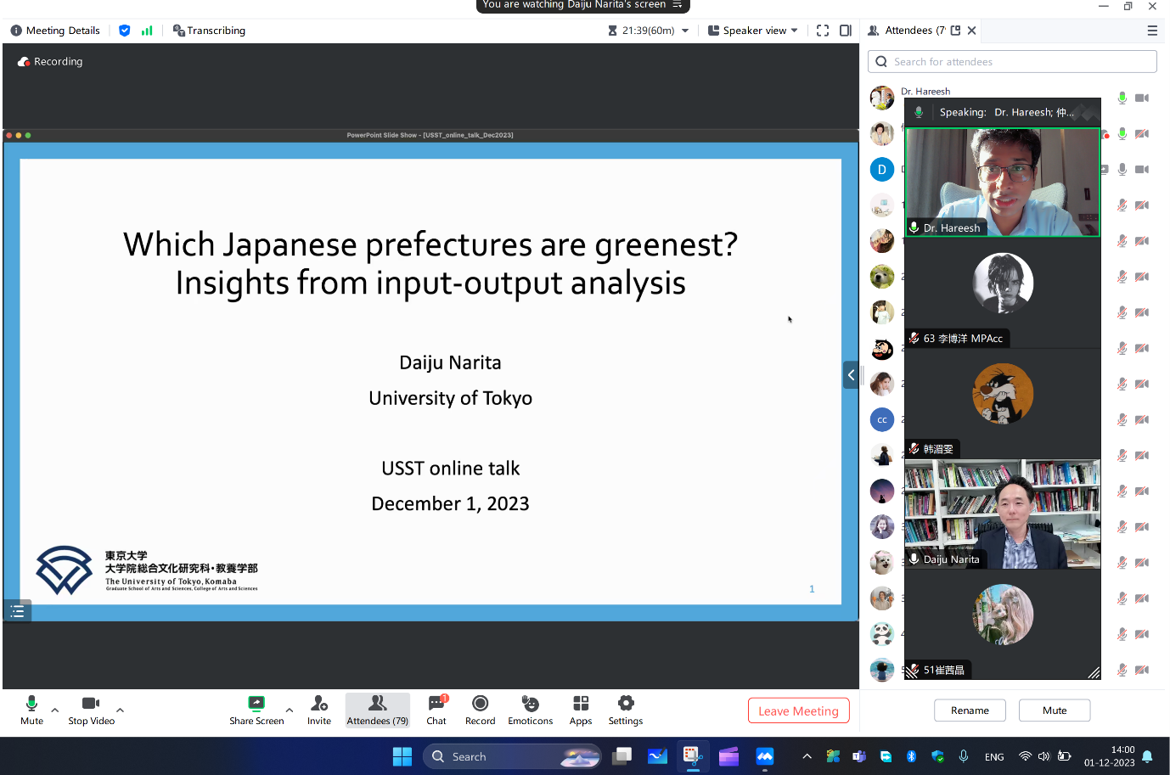Open meeting Settings
The height and width of the screenshot is (775, 1170).
(x=626, y=710)
